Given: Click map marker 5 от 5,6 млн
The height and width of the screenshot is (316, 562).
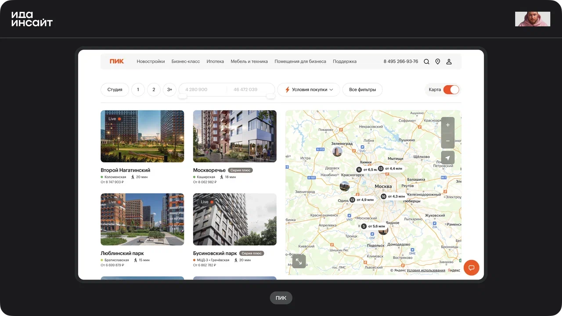Looking at the screenshot, I should click(x=373, y=226).
